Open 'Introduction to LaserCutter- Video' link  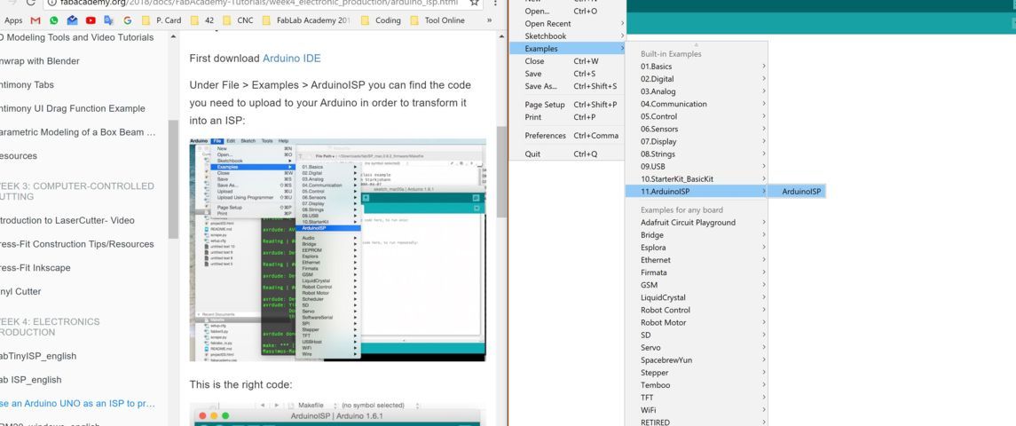(x=67, y=220)
